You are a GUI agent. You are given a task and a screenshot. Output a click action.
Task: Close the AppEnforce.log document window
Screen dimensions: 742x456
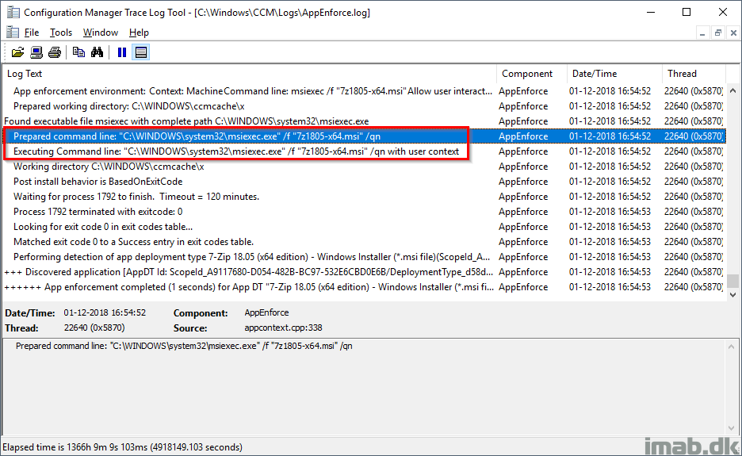click(x=733, y=33)
